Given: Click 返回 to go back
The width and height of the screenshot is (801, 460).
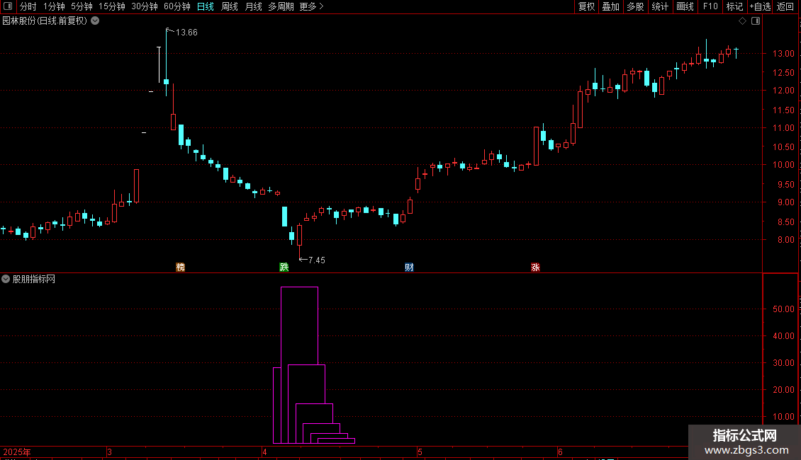Looking at the screenshot, I should (x=785, y=6).
